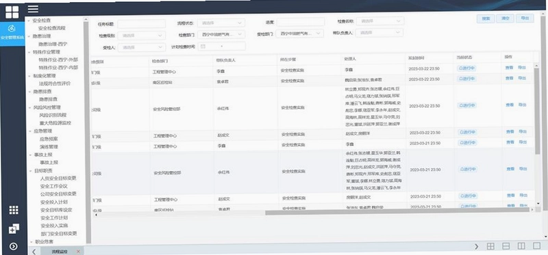The image size is (548, 255).
Task: Open the 检查级别 dropdown
Action: (x=142, y=36)
